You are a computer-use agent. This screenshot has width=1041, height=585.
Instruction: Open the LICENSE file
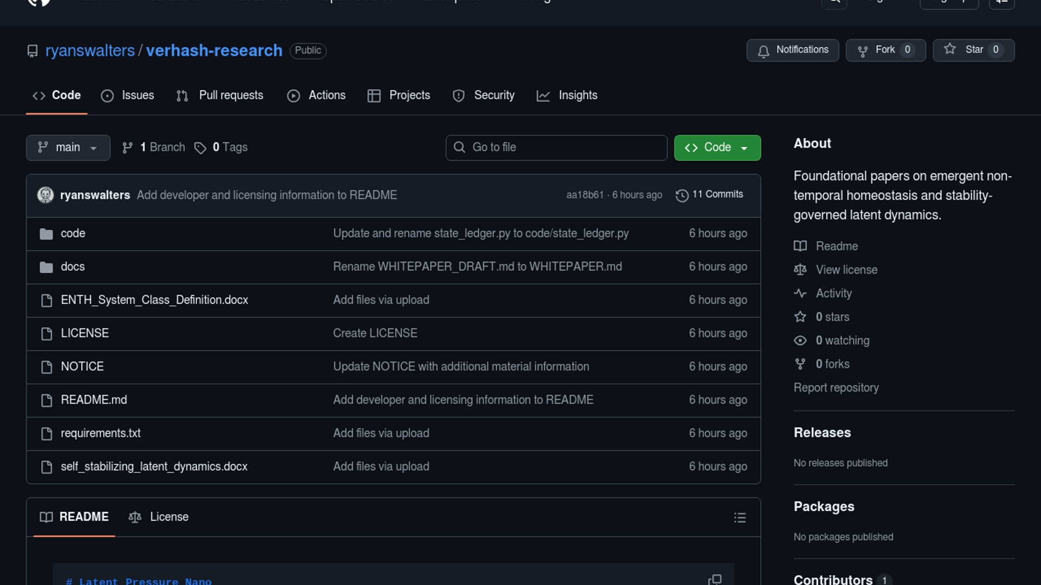point(85,333)
